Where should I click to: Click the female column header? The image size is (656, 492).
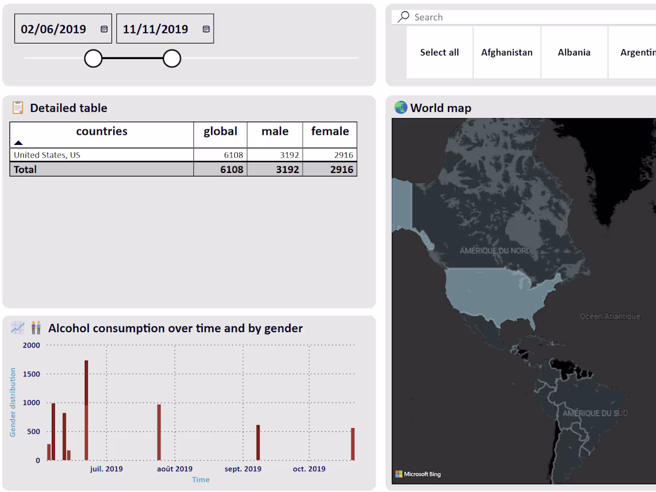330,131
